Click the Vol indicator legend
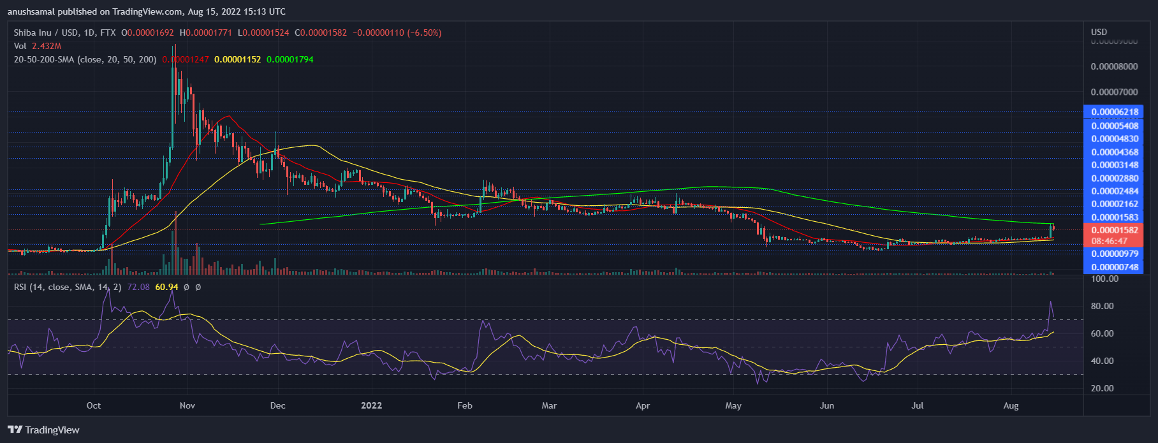This screenshot has height=443, width=1158. (20, 46)
